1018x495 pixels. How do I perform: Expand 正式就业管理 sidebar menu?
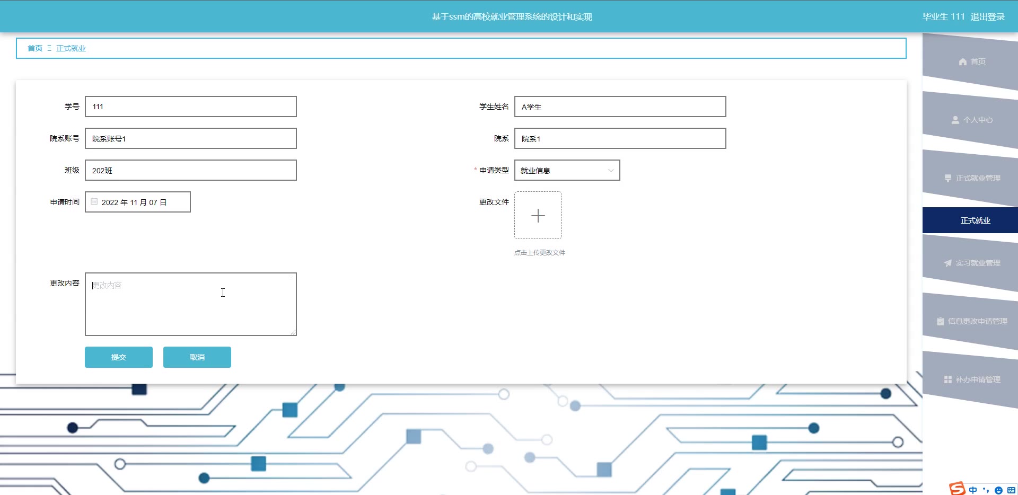coord(970,178)
